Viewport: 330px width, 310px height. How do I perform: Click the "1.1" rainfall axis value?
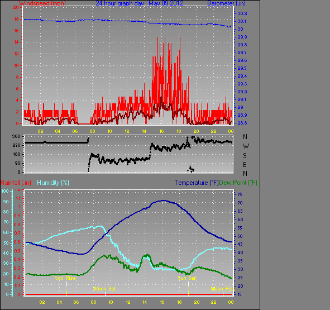pos(18,198)
